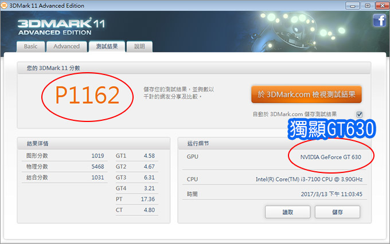Close the 3DMark 11 window
The width and height of the screenshot is (390, 244).
click(383, 6)
